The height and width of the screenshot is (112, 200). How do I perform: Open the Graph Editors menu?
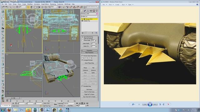point(45,4)
